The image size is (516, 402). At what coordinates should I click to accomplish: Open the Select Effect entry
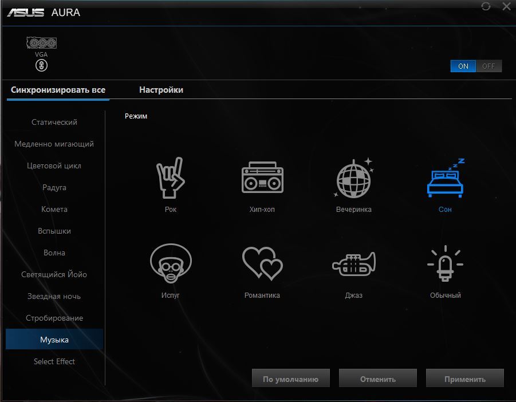point(54,361)
